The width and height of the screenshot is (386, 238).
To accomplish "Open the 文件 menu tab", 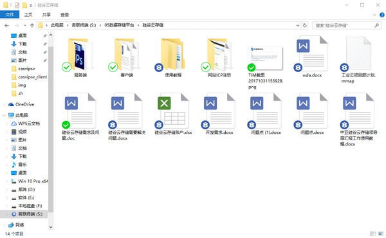I will click(x=10, y=15).
